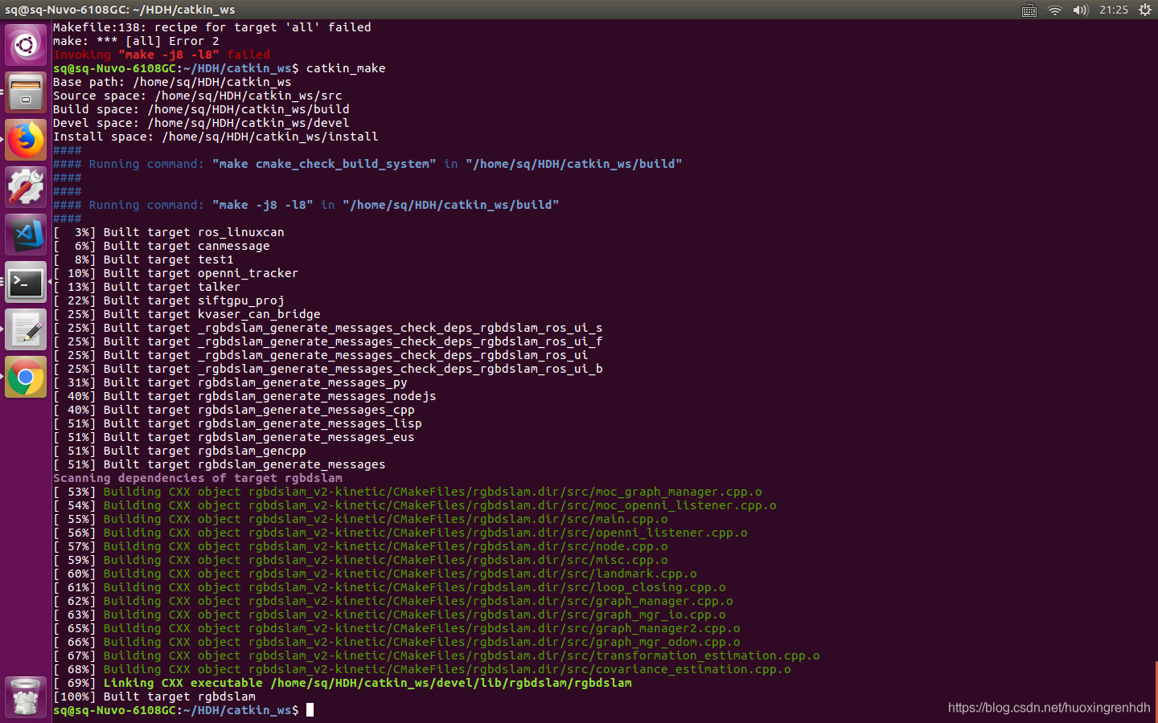Click the graph_mgr_odom.cpp.o build line
The width and height of the screenshot is (1158, 723).
point(396,642)
